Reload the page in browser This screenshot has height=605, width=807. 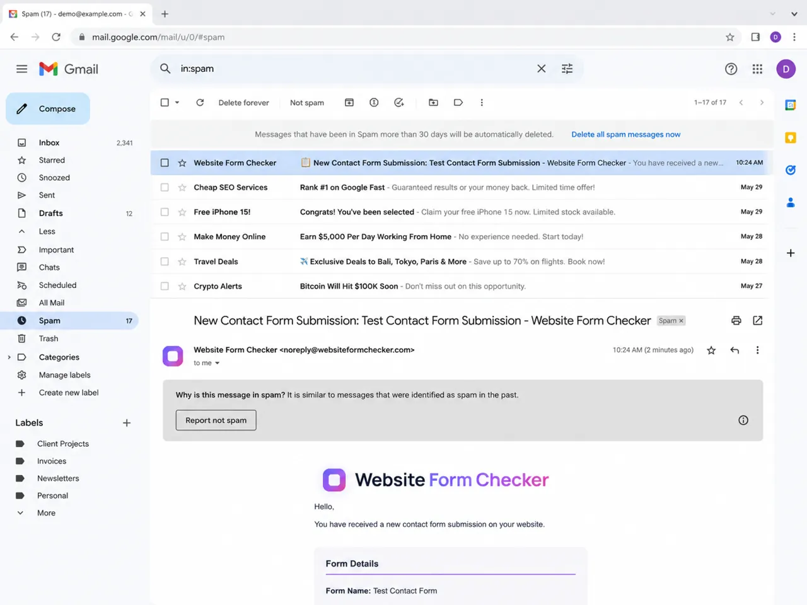(56, 37)
